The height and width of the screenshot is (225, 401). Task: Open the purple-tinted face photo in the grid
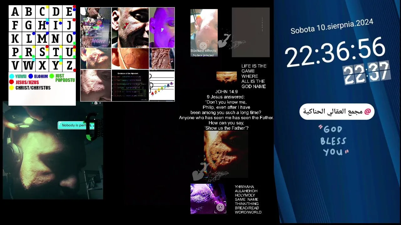click(x=162, y=28)
